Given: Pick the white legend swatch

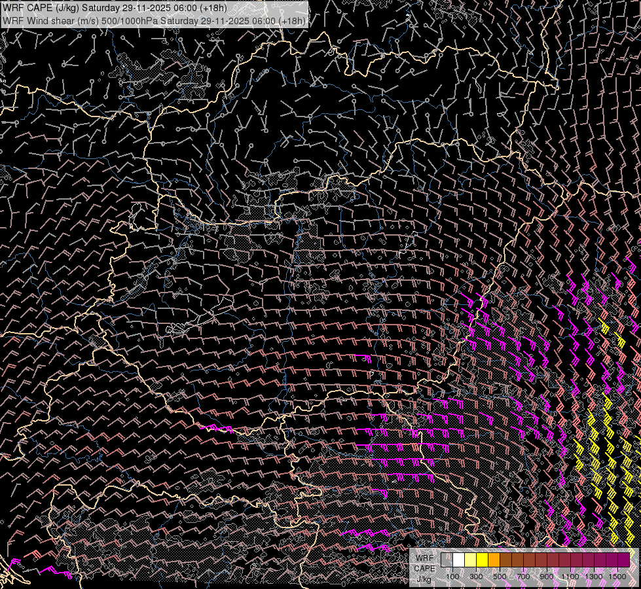Looking at the screenshot, I should coord(459,560).
